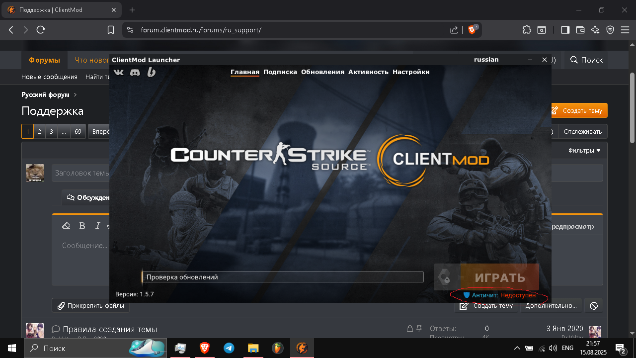Open the taskbar notification center icon

[620, 348]
